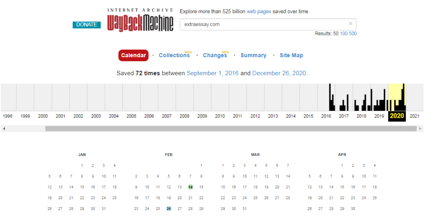The height and width of the screenshot is (216, 448).
Task: Open the Summary tab
Action: [253, 55]
